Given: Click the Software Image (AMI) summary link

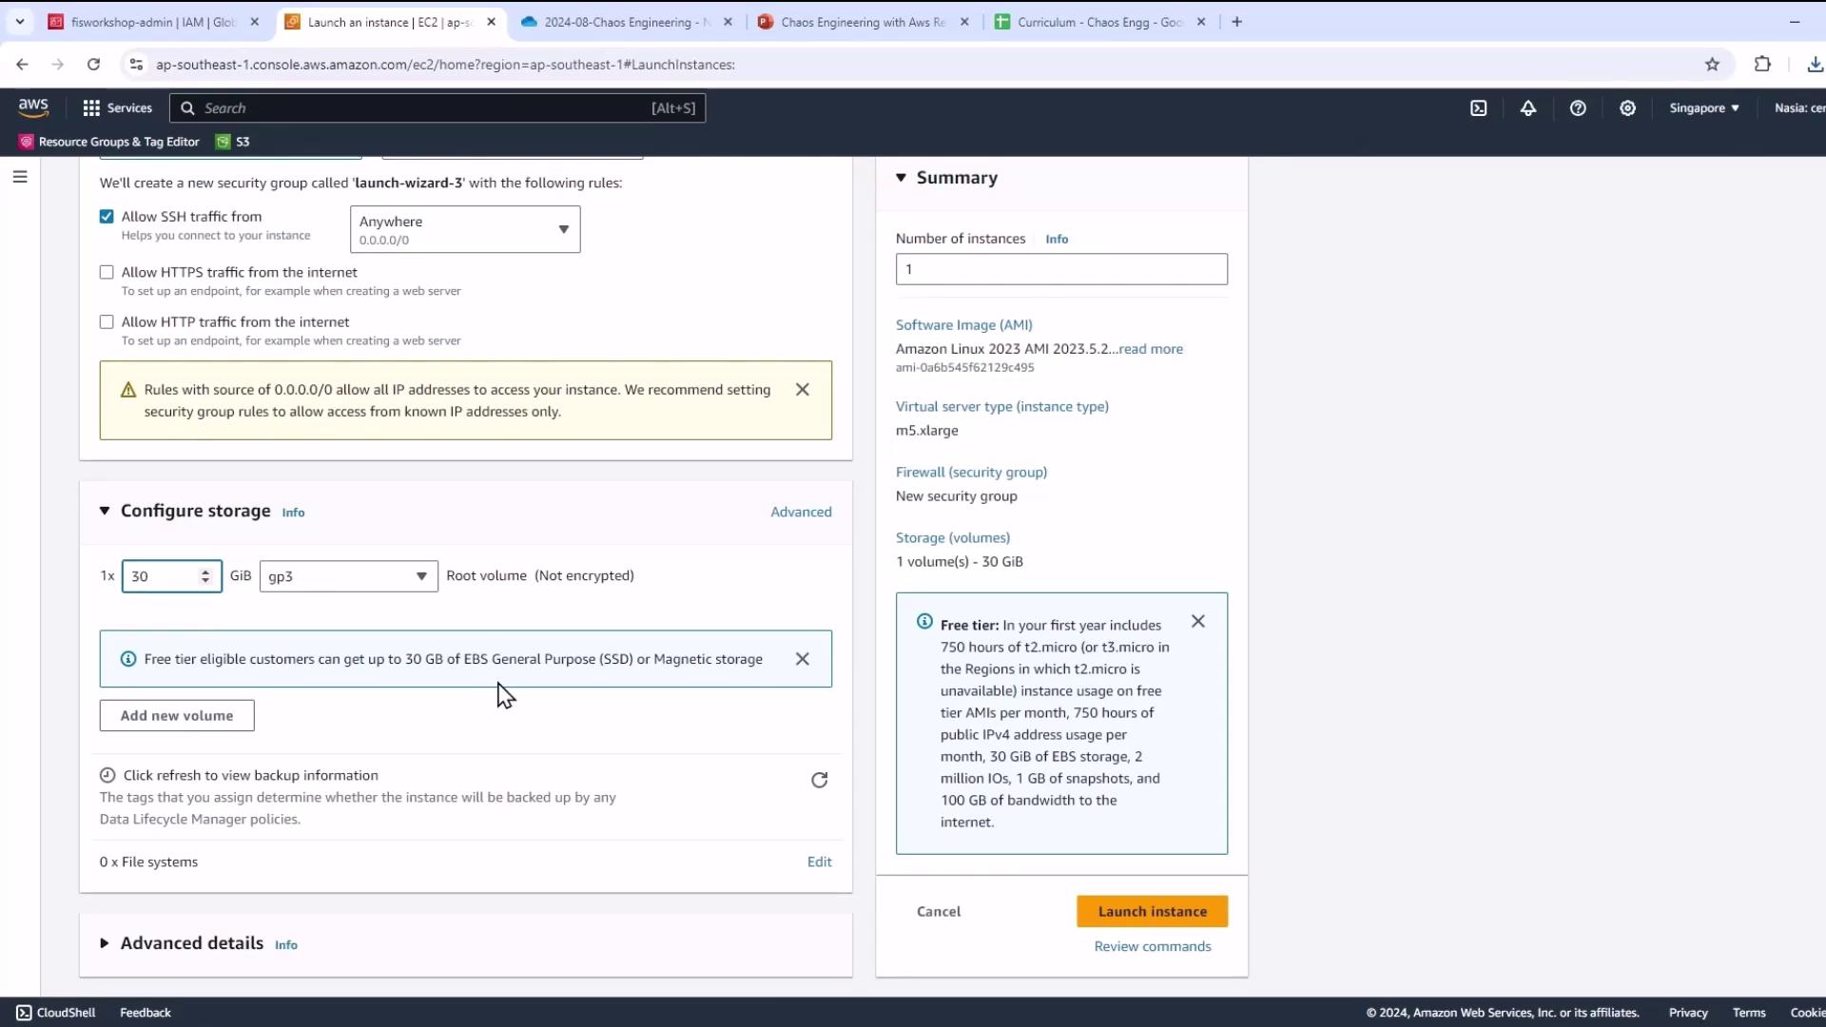Looking at the screenshot, I should click(963, 325).
